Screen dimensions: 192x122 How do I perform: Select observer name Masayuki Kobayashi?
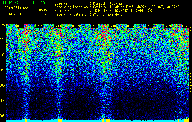[110, 3]
